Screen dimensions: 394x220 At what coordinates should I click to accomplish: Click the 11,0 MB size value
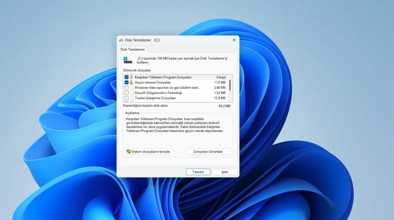coord(220,82)
